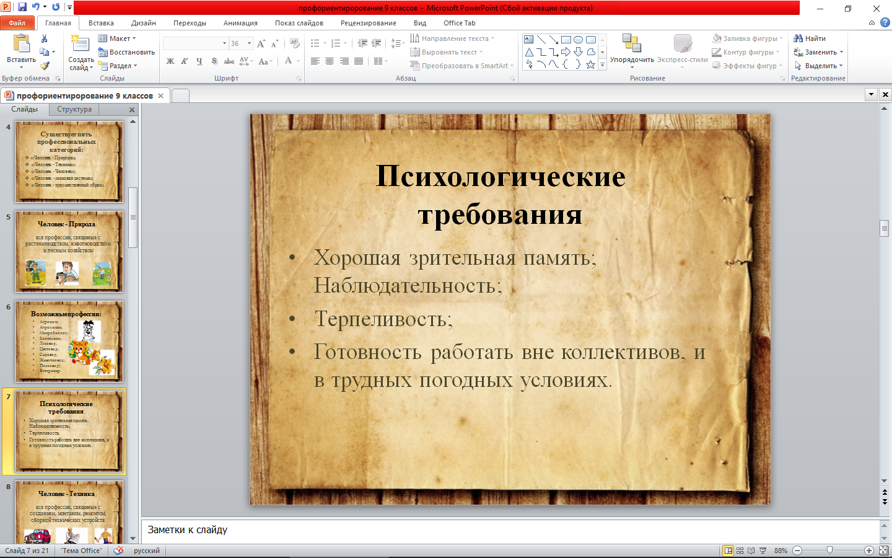Open the Выделить select dropdown
Image resolution: width=892 pixels, height=558 pixels.
click(x=818, y=66)
